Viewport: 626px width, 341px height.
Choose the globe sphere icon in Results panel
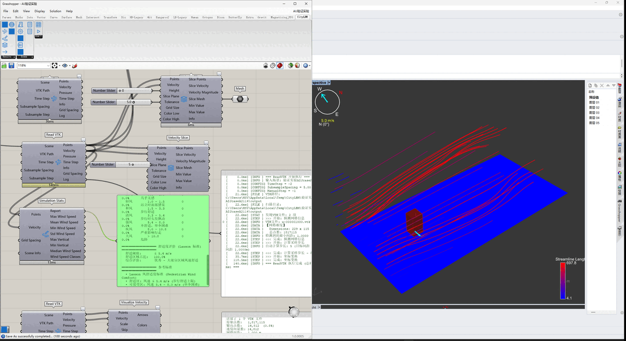(x=12, y=25)
